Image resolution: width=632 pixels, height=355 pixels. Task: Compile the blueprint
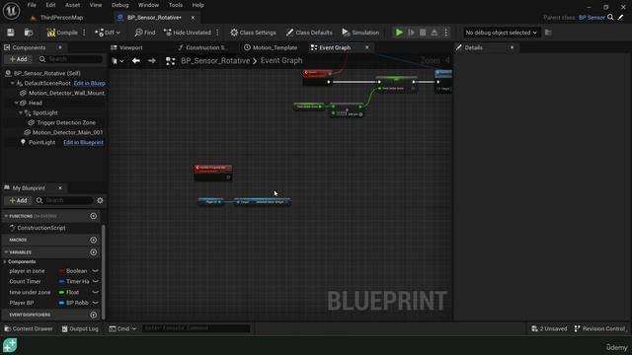[x=62, y=33]
